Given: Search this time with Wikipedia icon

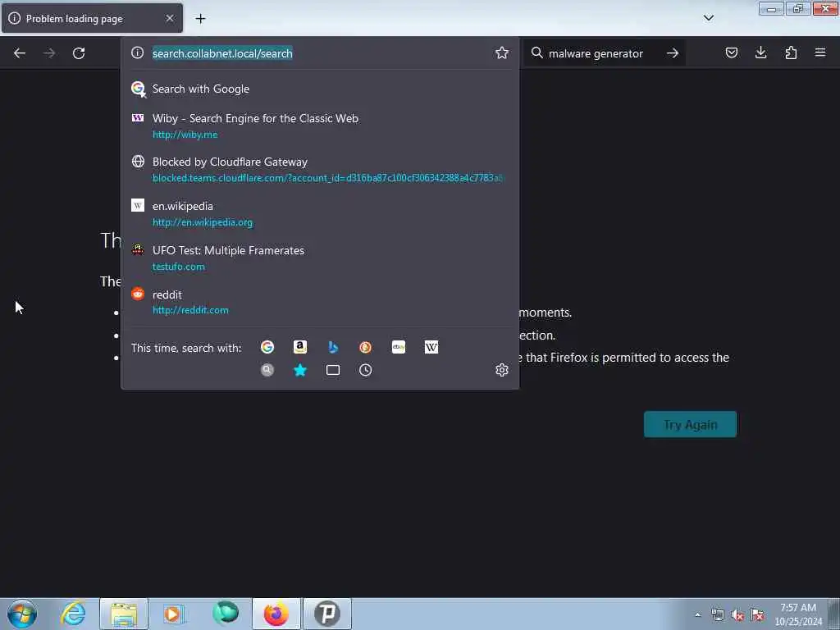Looking at the screenshot, I should [431, 347].
